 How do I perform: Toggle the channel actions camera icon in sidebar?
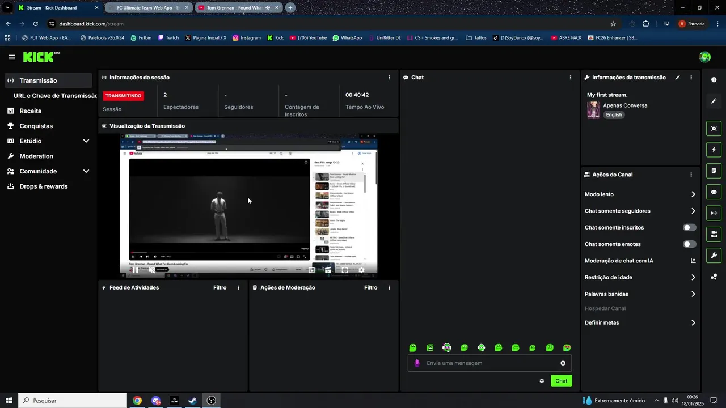tap(714, 234)
